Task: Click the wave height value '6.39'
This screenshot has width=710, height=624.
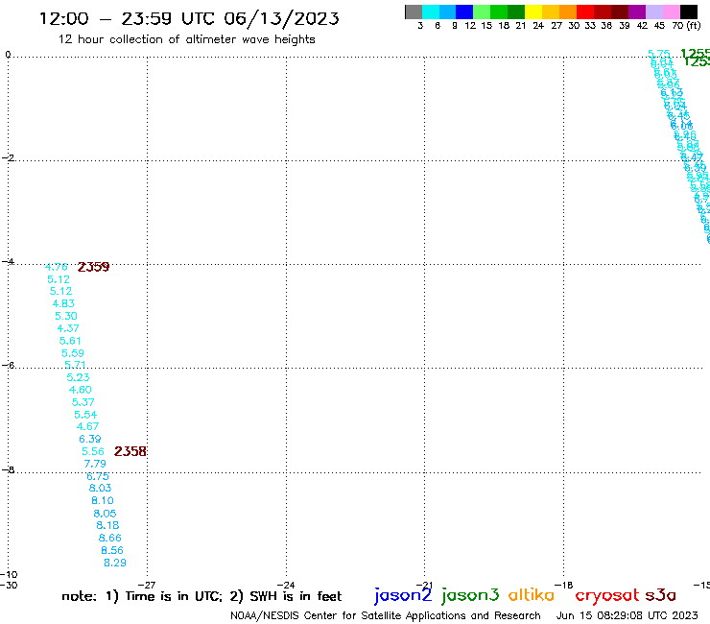Action: (89, 439)
